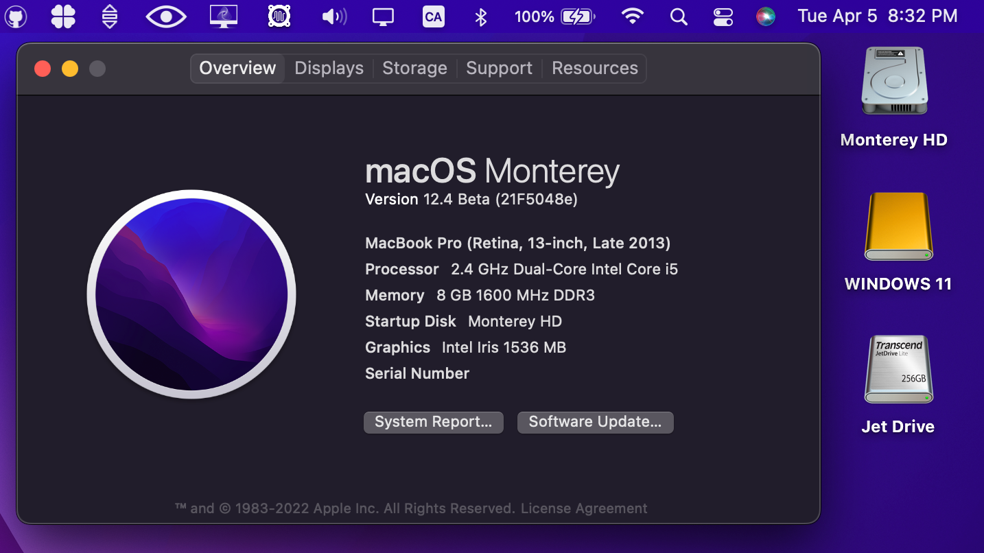984x553 pixels.
Task: Switch to the Overview tab
Action: tap(237, 69)
